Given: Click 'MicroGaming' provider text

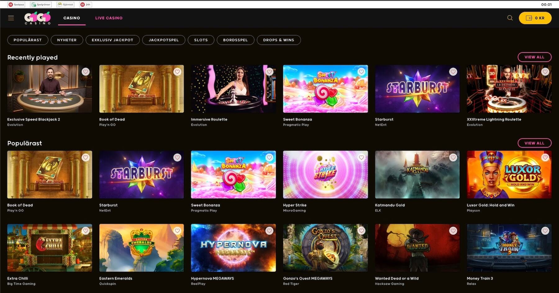Looking at the screenshot, I should coord(294,211).
